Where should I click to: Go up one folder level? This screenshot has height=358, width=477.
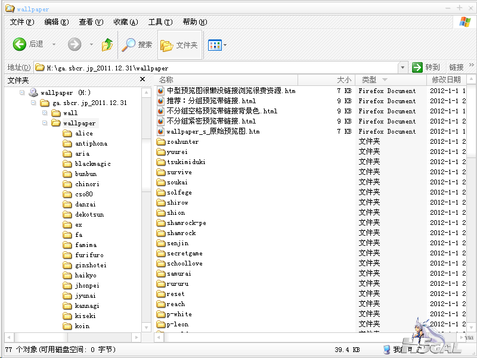(107, 45)
